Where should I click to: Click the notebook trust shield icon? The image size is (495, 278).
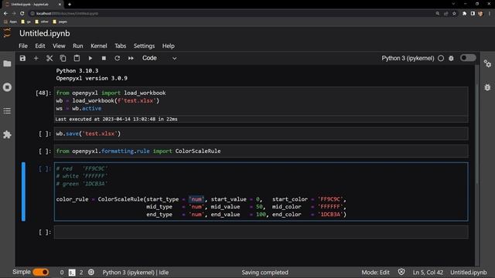401,272
